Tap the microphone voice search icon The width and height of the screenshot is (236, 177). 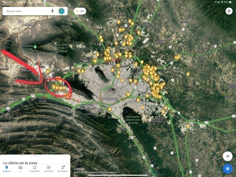(52, 11)
